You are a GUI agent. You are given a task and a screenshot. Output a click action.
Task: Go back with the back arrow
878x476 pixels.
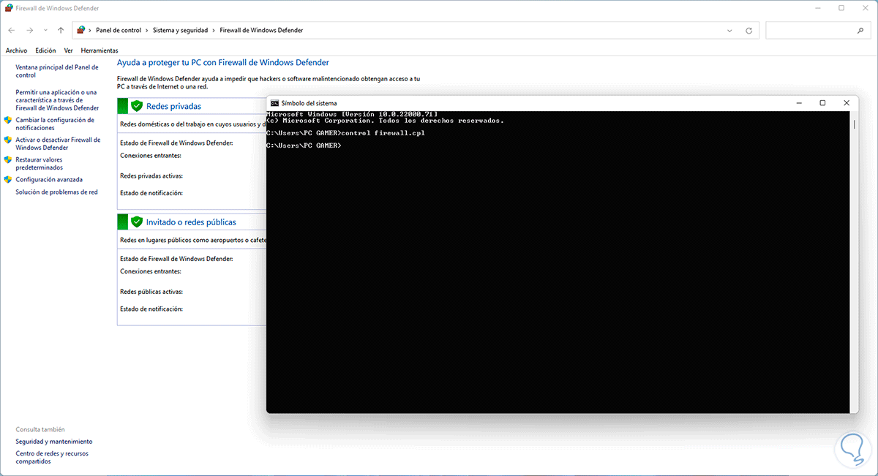tap(12, 31)
